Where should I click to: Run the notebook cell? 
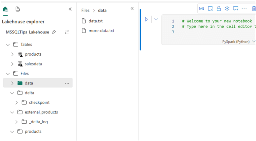[x=147, y=19]
